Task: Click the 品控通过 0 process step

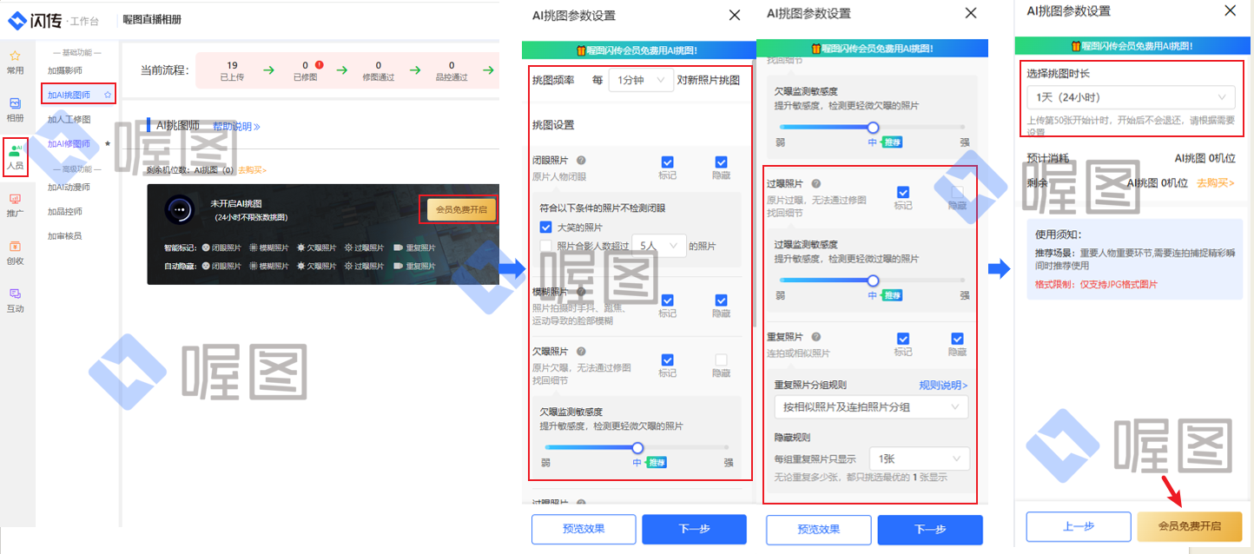Action: point(452,70)
